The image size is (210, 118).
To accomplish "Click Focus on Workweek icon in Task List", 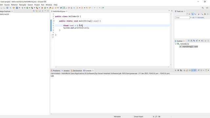I will coord(199,14).
